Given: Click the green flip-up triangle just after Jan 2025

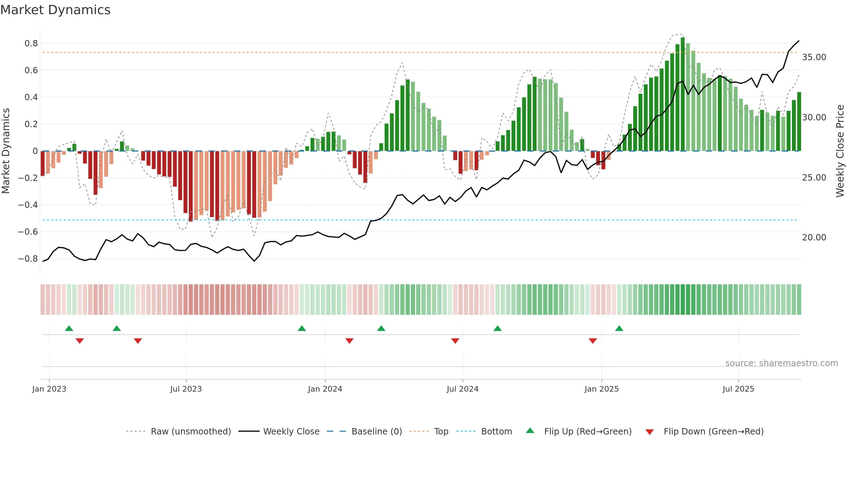Looking at the screenshot, I should (x=619, y=328).
